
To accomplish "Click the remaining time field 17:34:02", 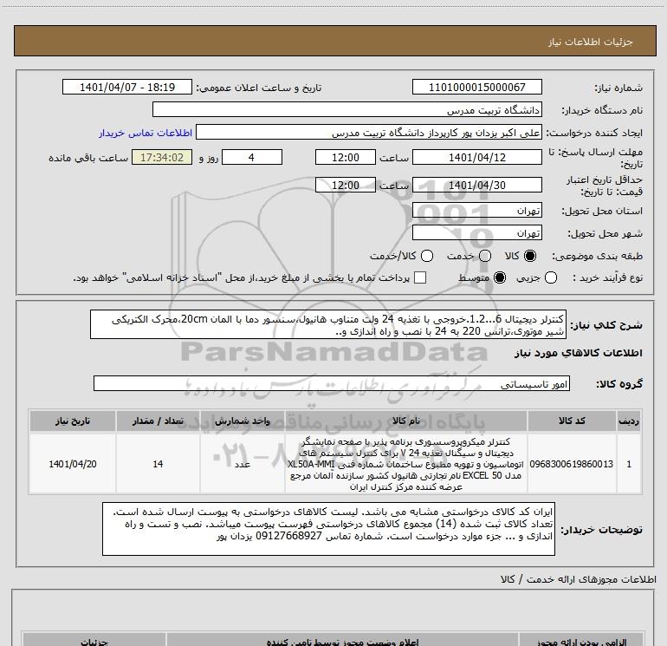I will point(162,157).
